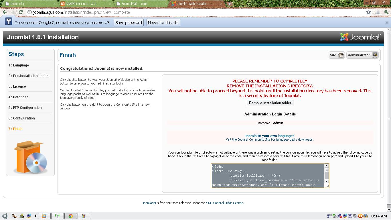Switch to the pencil-cup app on taskbar
The height and width of the screenshot is (220, 391).
pyautogui.click(x=84, y=216)
